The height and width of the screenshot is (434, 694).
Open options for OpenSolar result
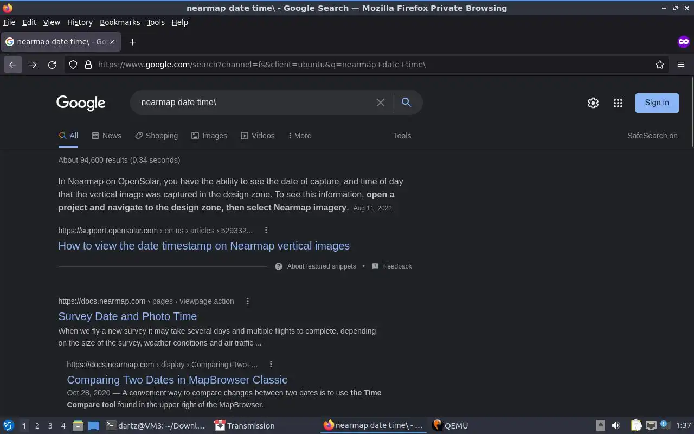pyautogui.click(x=266, y=231)
